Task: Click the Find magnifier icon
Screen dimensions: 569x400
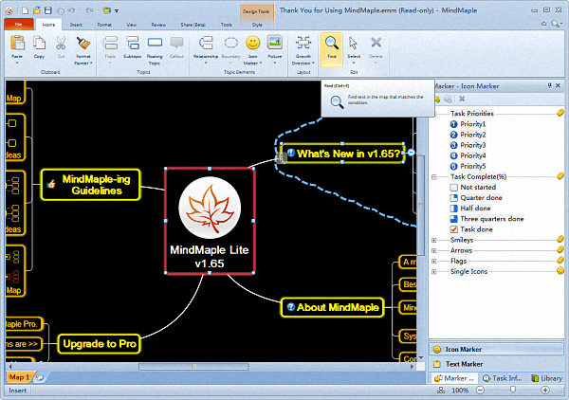Action: pos(332,44)
